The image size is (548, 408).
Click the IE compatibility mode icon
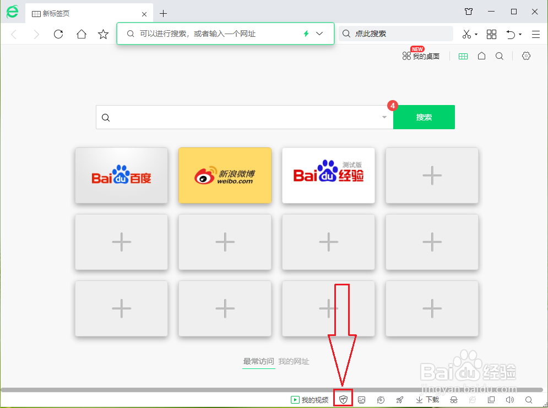pyautogui.click(x=471, y=400)
